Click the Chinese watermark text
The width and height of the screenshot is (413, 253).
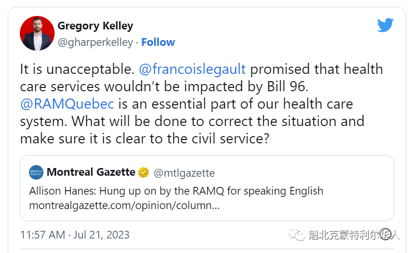point(354,235)
